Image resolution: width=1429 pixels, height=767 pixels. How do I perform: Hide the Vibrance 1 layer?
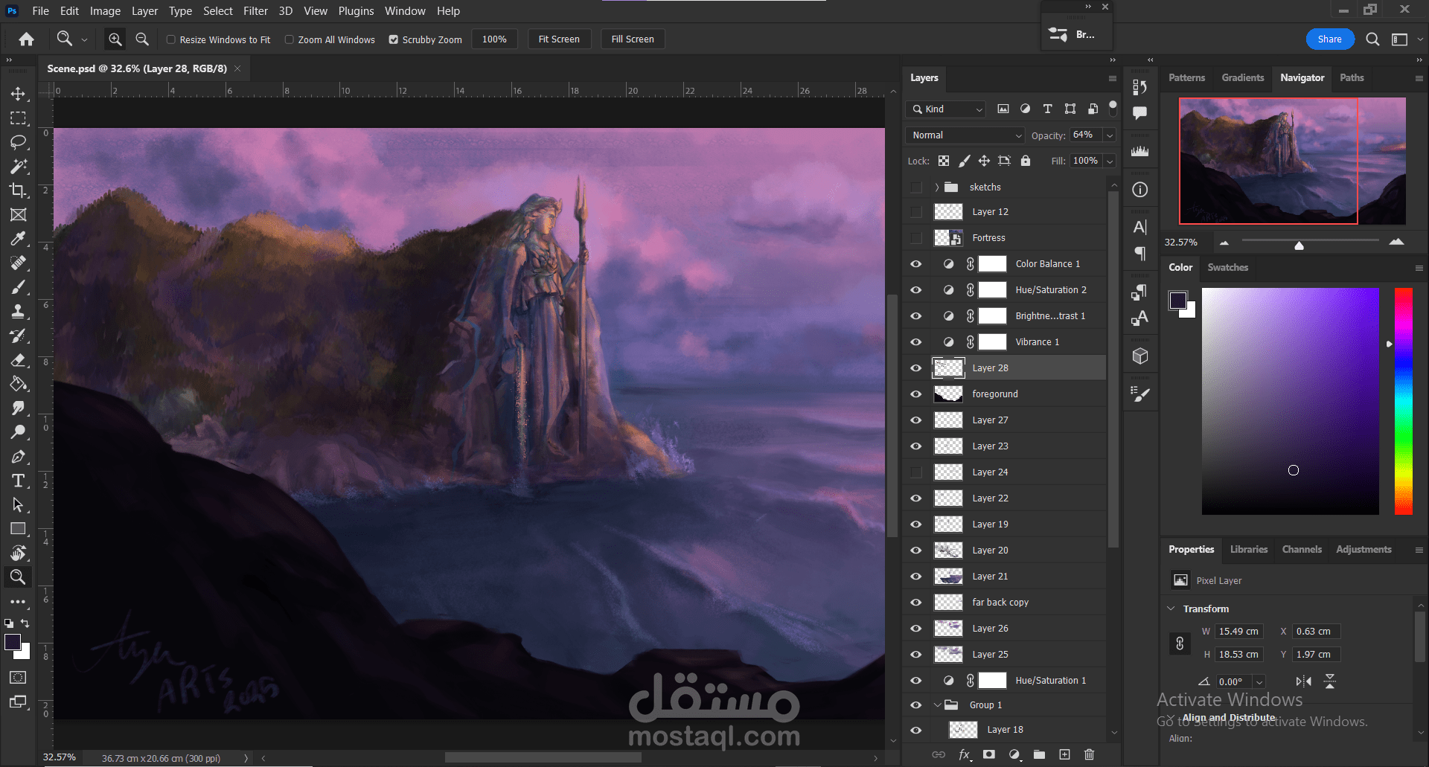(x=916, y=342)
